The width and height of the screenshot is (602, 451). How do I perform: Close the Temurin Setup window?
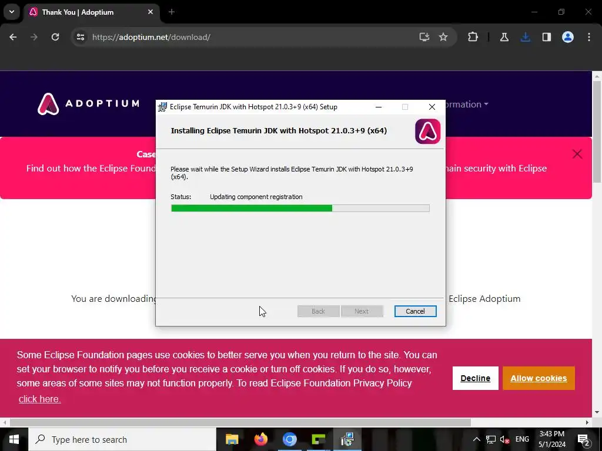[432, 107]
